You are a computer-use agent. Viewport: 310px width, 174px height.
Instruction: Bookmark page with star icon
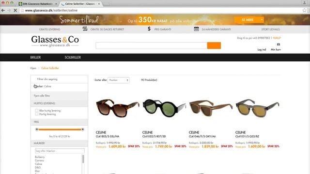click(x=304, y=10)
